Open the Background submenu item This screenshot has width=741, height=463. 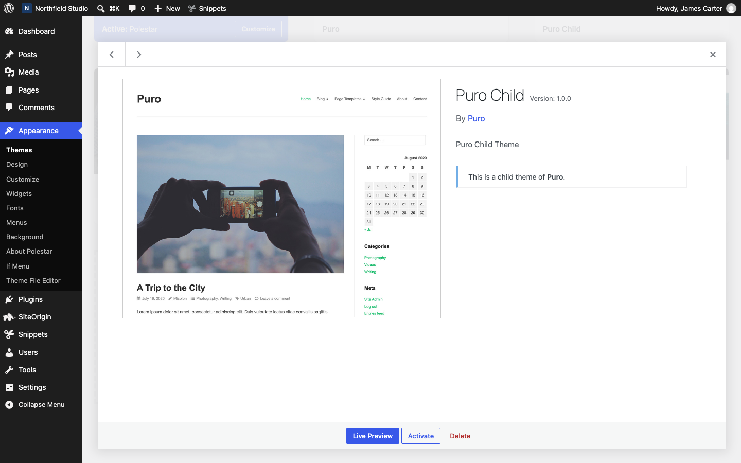pos(25,237)
